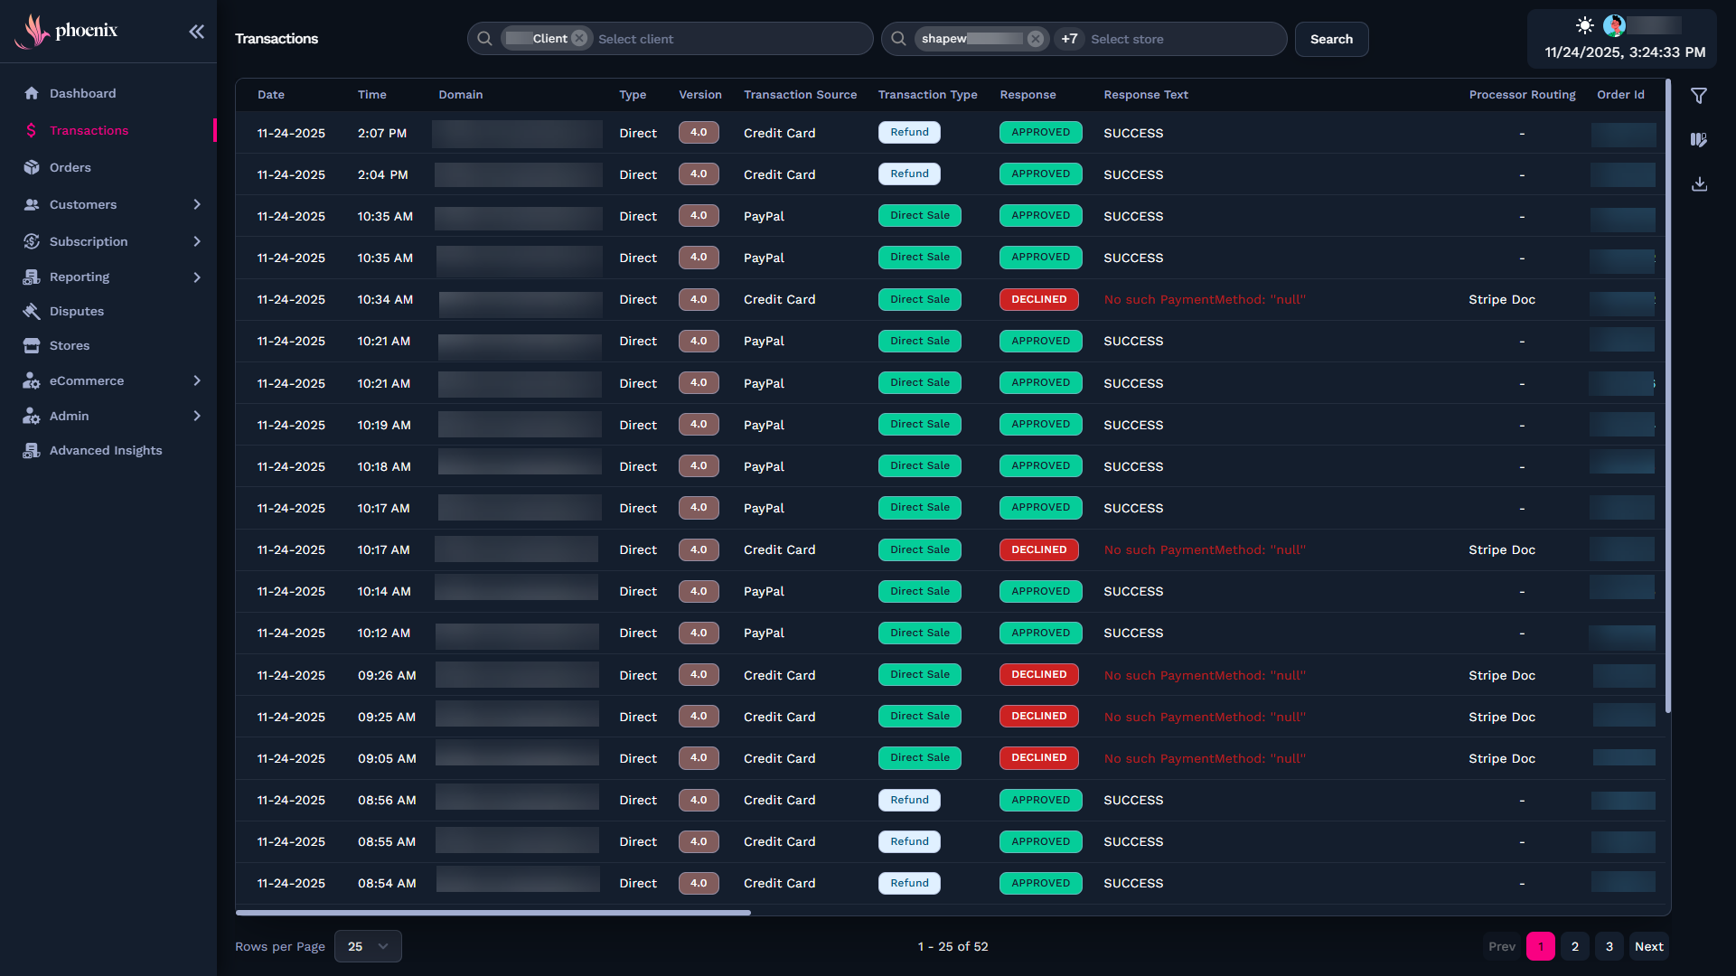The width and height of the screenshot is (1736, 976).
Task: Click the download export icon
Action: pos(1699,184)
